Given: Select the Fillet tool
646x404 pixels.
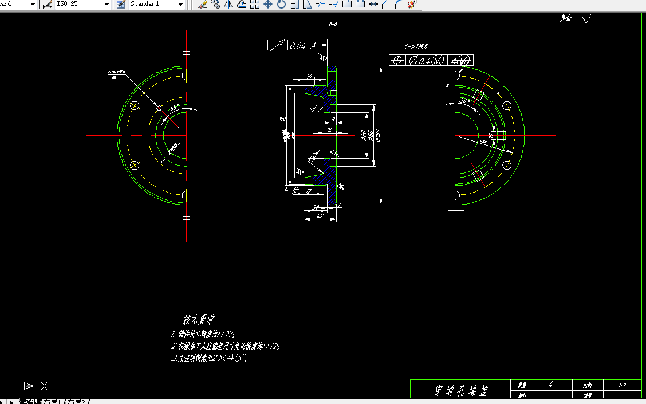Looking at the screenshot, I should 399,4.
